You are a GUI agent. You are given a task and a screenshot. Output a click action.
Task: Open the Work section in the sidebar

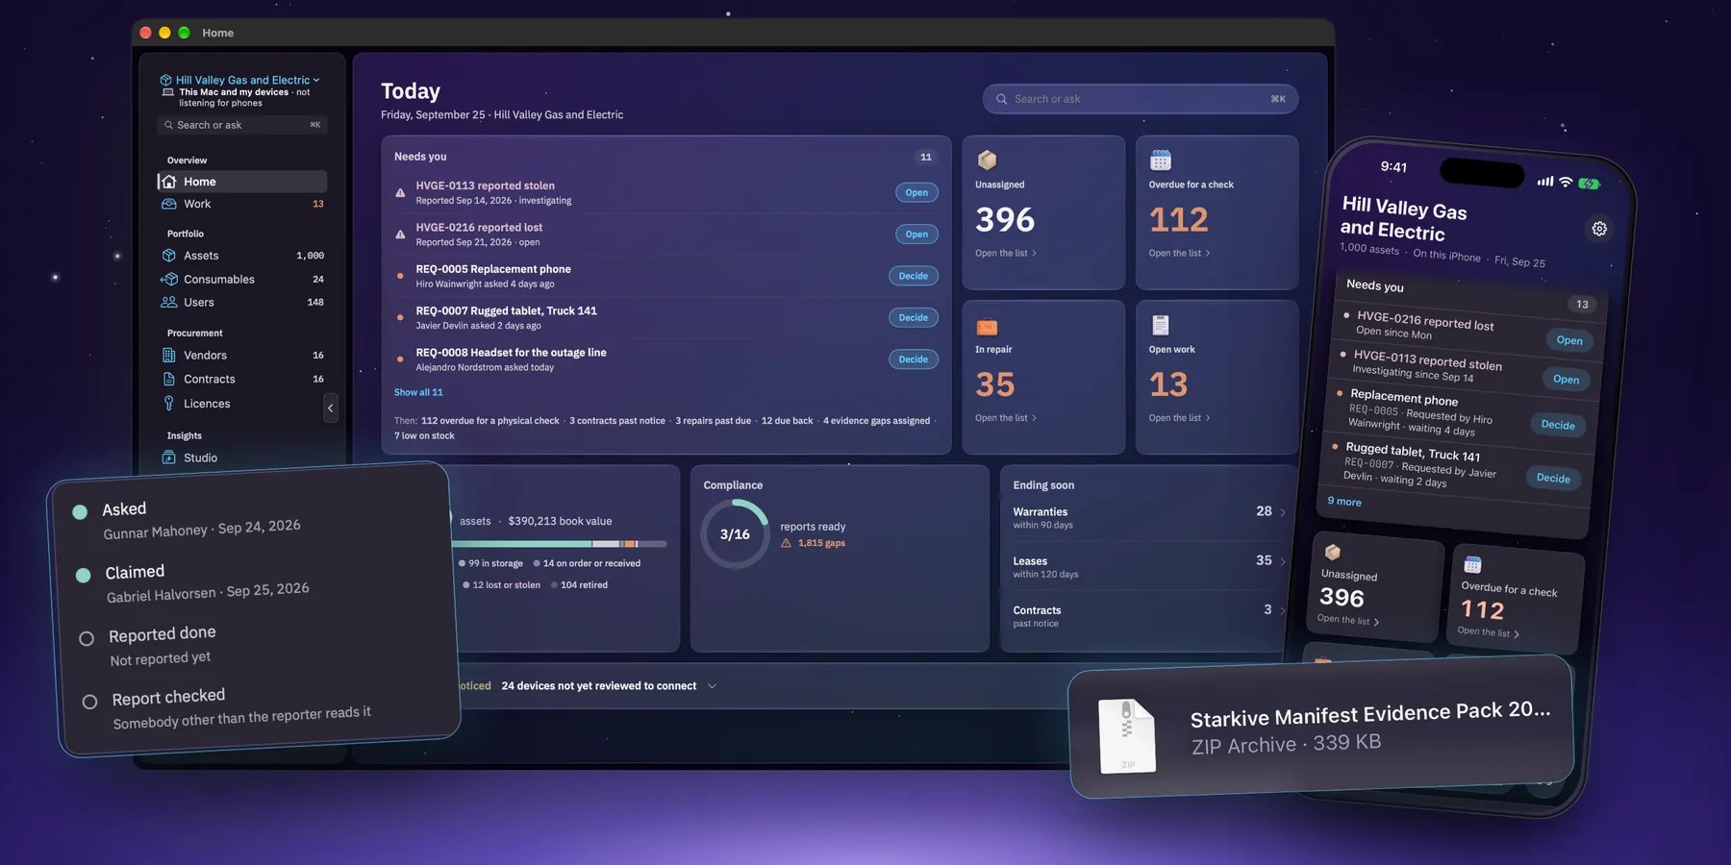pyautogui.click(x=242, y=204)
